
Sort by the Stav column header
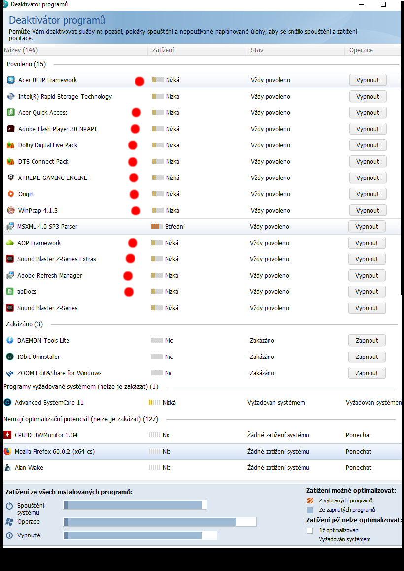coord(296,50)
